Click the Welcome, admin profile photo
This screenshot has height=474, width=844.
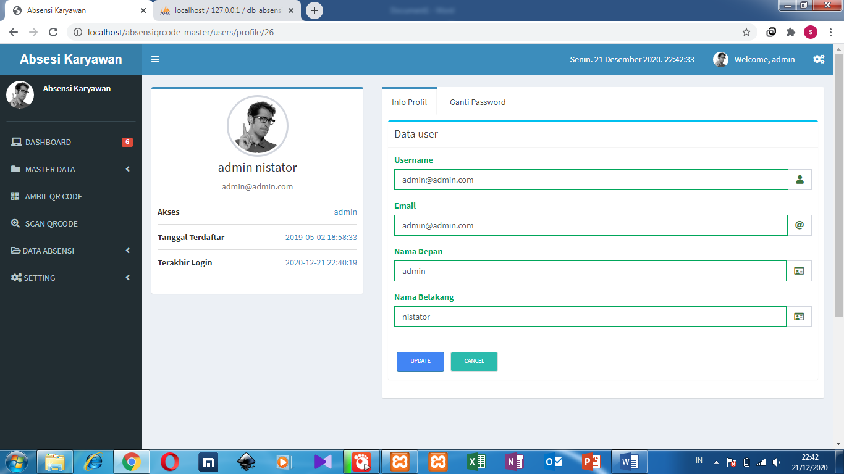[x=721, y=59]
